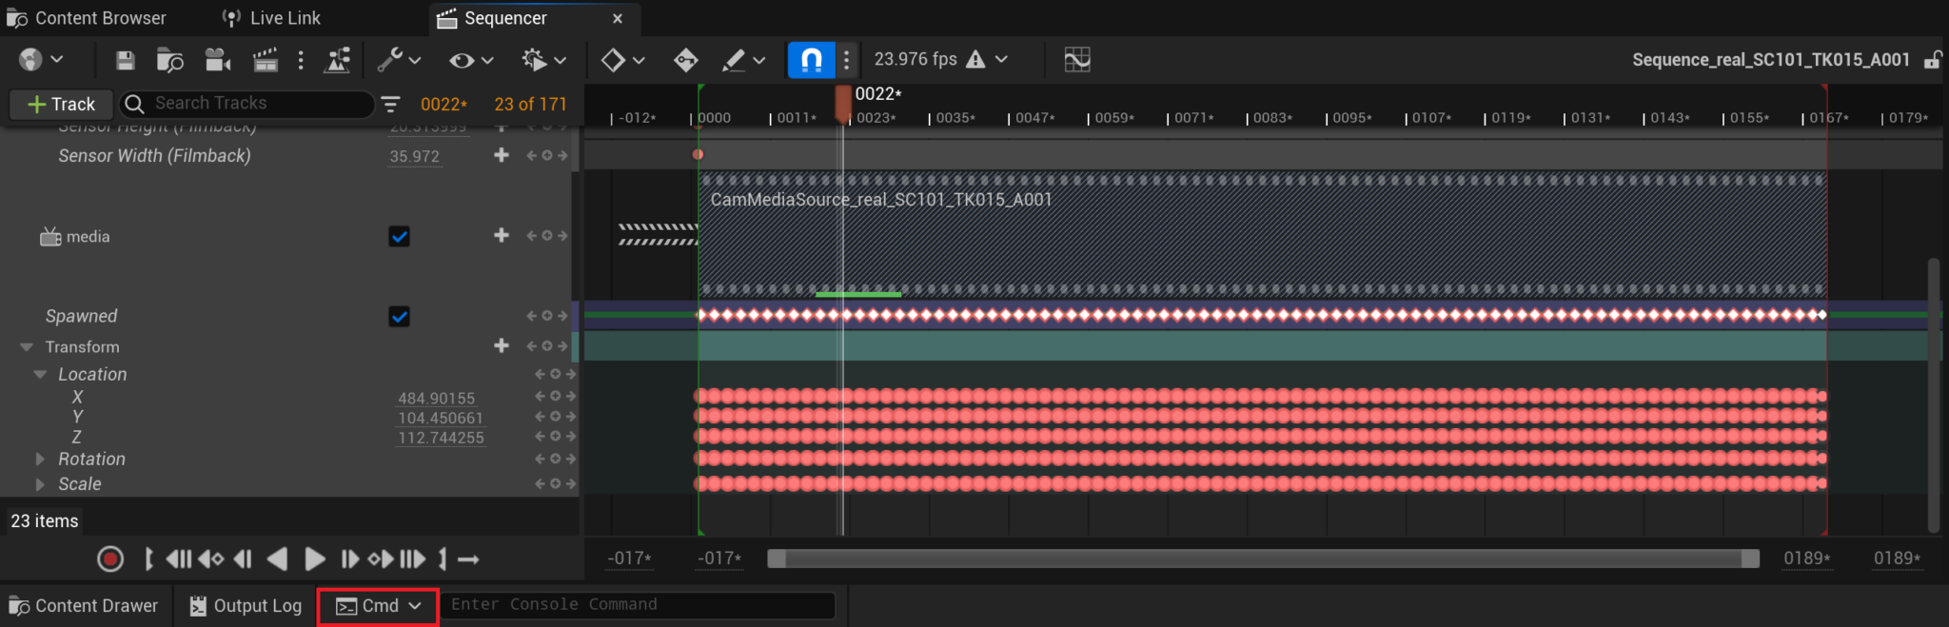
Task: Jump to previous key on Rotation row
Action: click(x=540, y=459)
